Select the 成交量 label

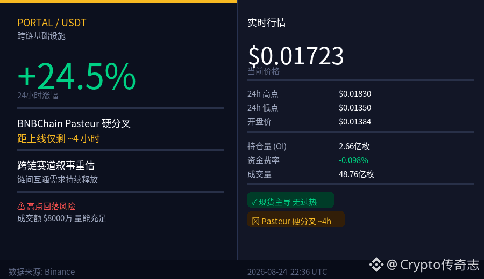pyautogui.click(x=259, y=174)
